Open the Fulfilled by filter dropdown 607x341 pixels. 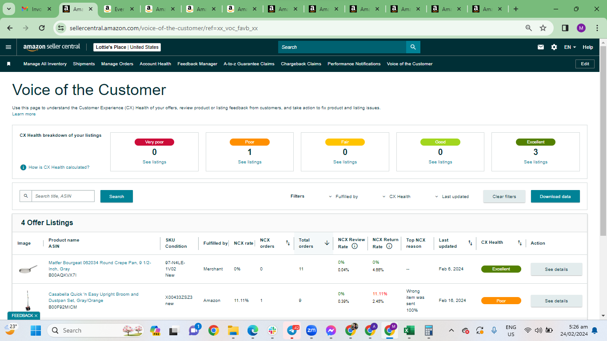click(x=343, y=196)
